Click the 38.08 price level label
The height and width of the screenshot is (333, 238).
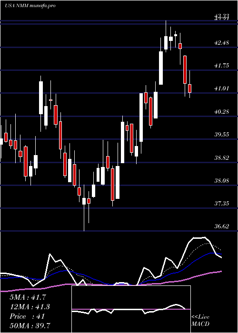tap(222, 180)
